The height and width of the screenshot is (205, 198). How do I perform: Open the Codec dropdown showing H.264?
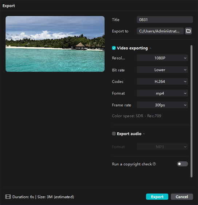(x=162, y=81)
